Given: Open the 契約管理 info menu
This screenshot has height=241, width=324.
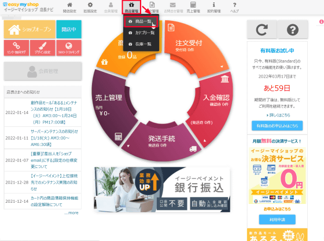Looking at the screenshot, I should 214,8.
